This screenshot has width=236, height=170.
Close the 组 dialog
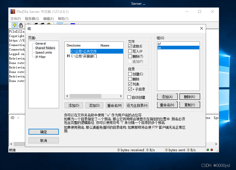coord(202,28)
